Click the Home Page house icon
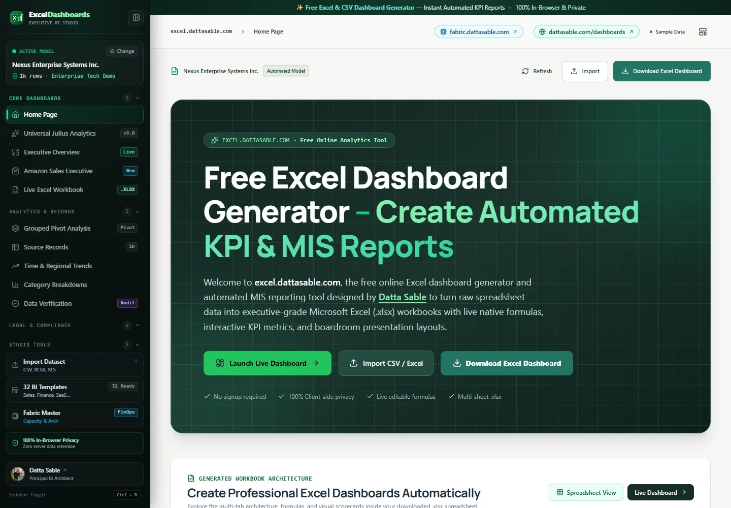 click(x=15, y=115)
